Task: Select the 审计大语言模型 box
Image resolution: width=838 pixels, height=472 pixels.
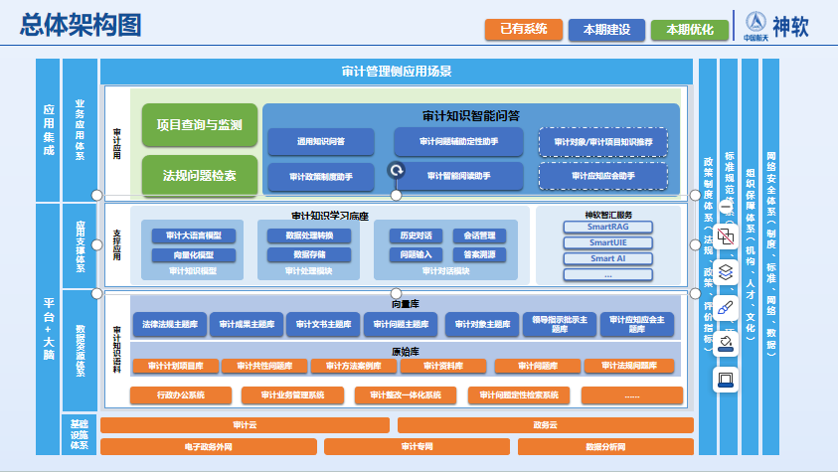Action: click(194, 236)
